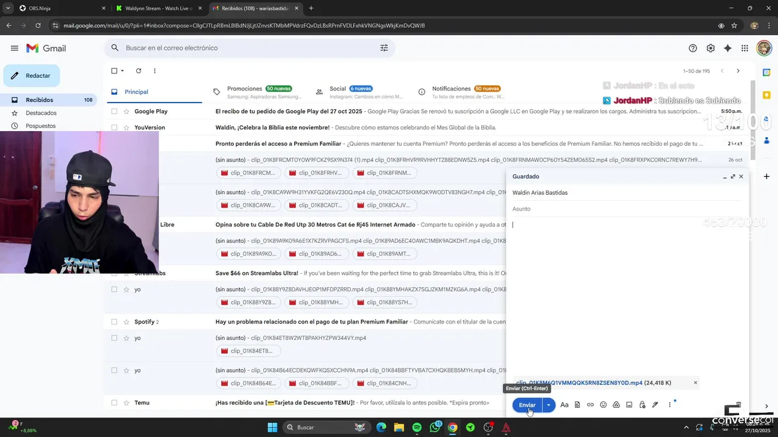Insert emoji in compose toolbar

point(603,405)
